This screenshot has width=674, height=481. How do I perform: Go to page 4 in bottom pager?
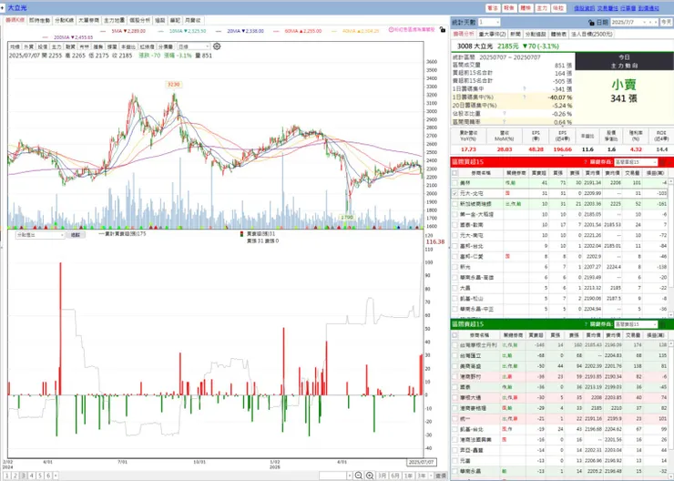[x=31, y=476]
